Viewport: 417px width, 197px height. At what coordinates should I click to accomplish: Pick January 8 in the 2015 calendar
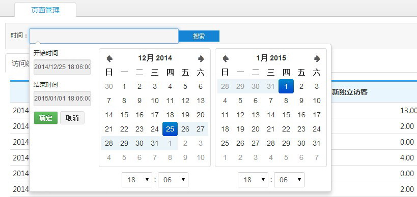coord(286,101)
